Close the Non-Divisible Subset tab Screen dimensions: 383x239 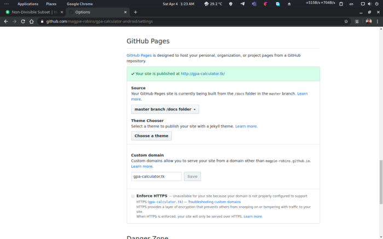pyautogui.click(x=62, y=12)
